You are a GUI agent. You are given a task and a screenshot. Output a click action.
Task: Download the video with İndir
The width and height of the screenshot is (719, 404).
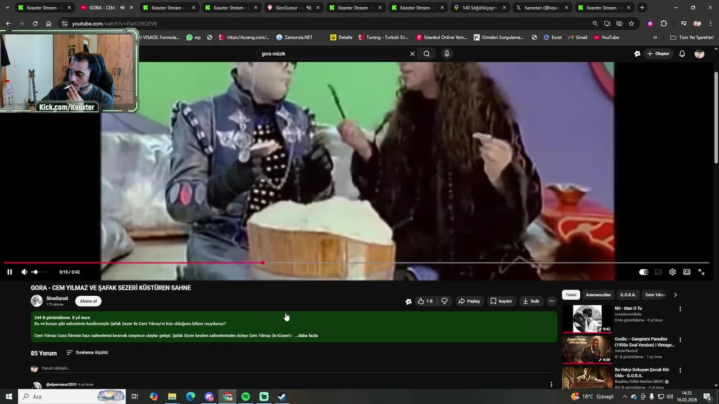[x=531, y=301]
